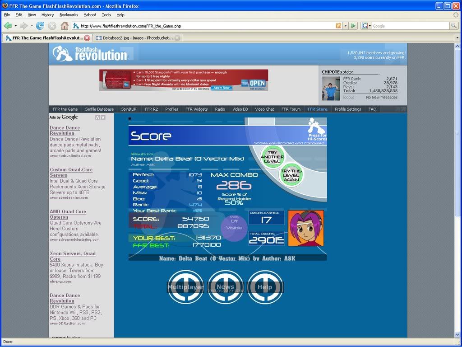462x347 pixels.
Task: Go to the browser Home icon
Action: tap(65, 26)
